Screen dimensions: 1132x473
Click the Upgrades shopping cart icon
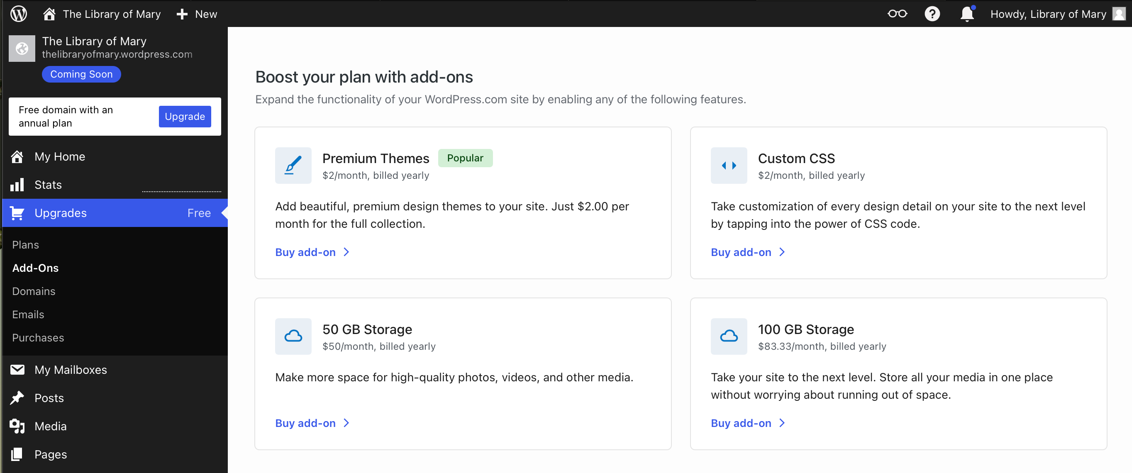tap(17, 213)
